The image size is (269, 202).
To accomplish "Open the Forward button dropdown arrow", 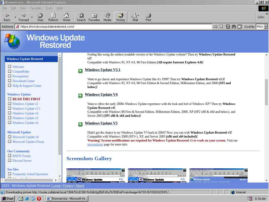I will (32, 17).
